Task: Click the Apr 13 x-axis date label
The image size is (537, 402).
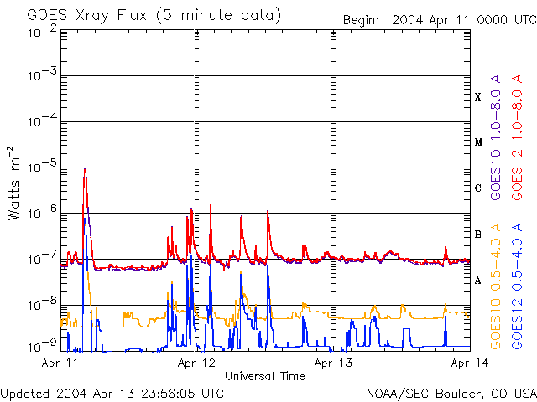Action: 334,363
